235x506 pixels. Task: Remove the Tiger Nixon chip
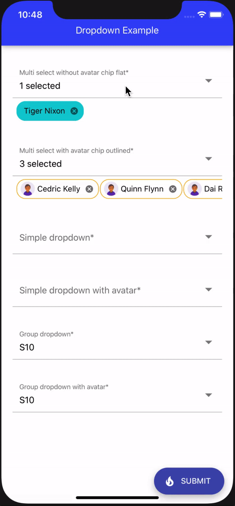pos(74,111)
